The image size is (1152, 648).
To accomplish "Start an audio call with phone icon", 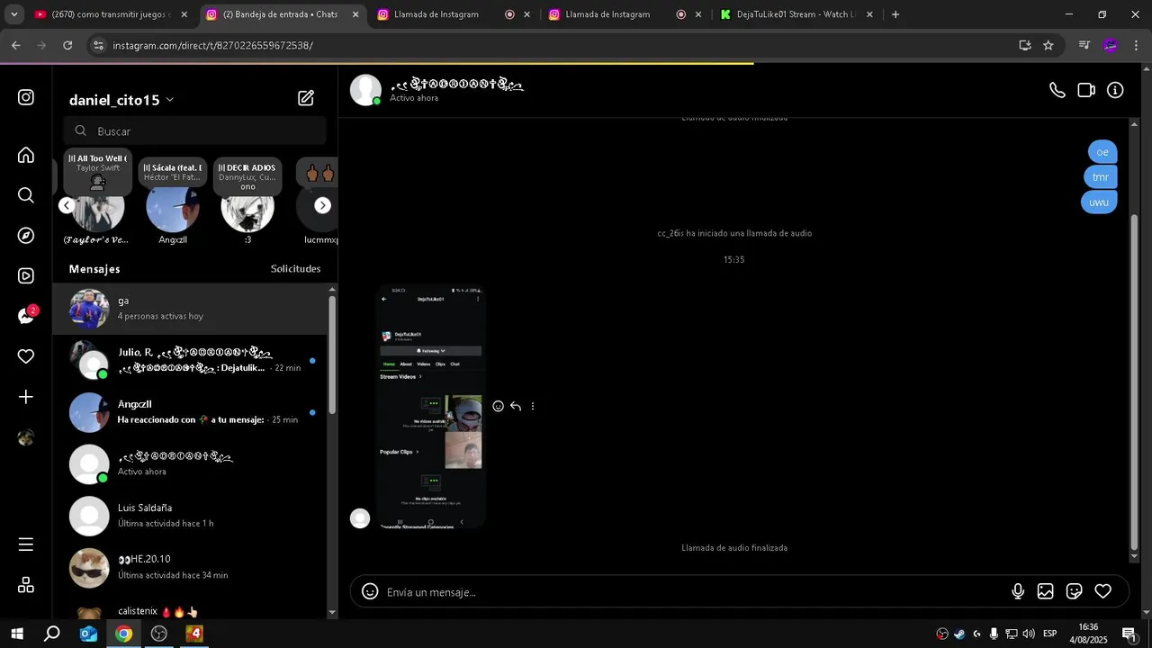I will click(1057, 90).
